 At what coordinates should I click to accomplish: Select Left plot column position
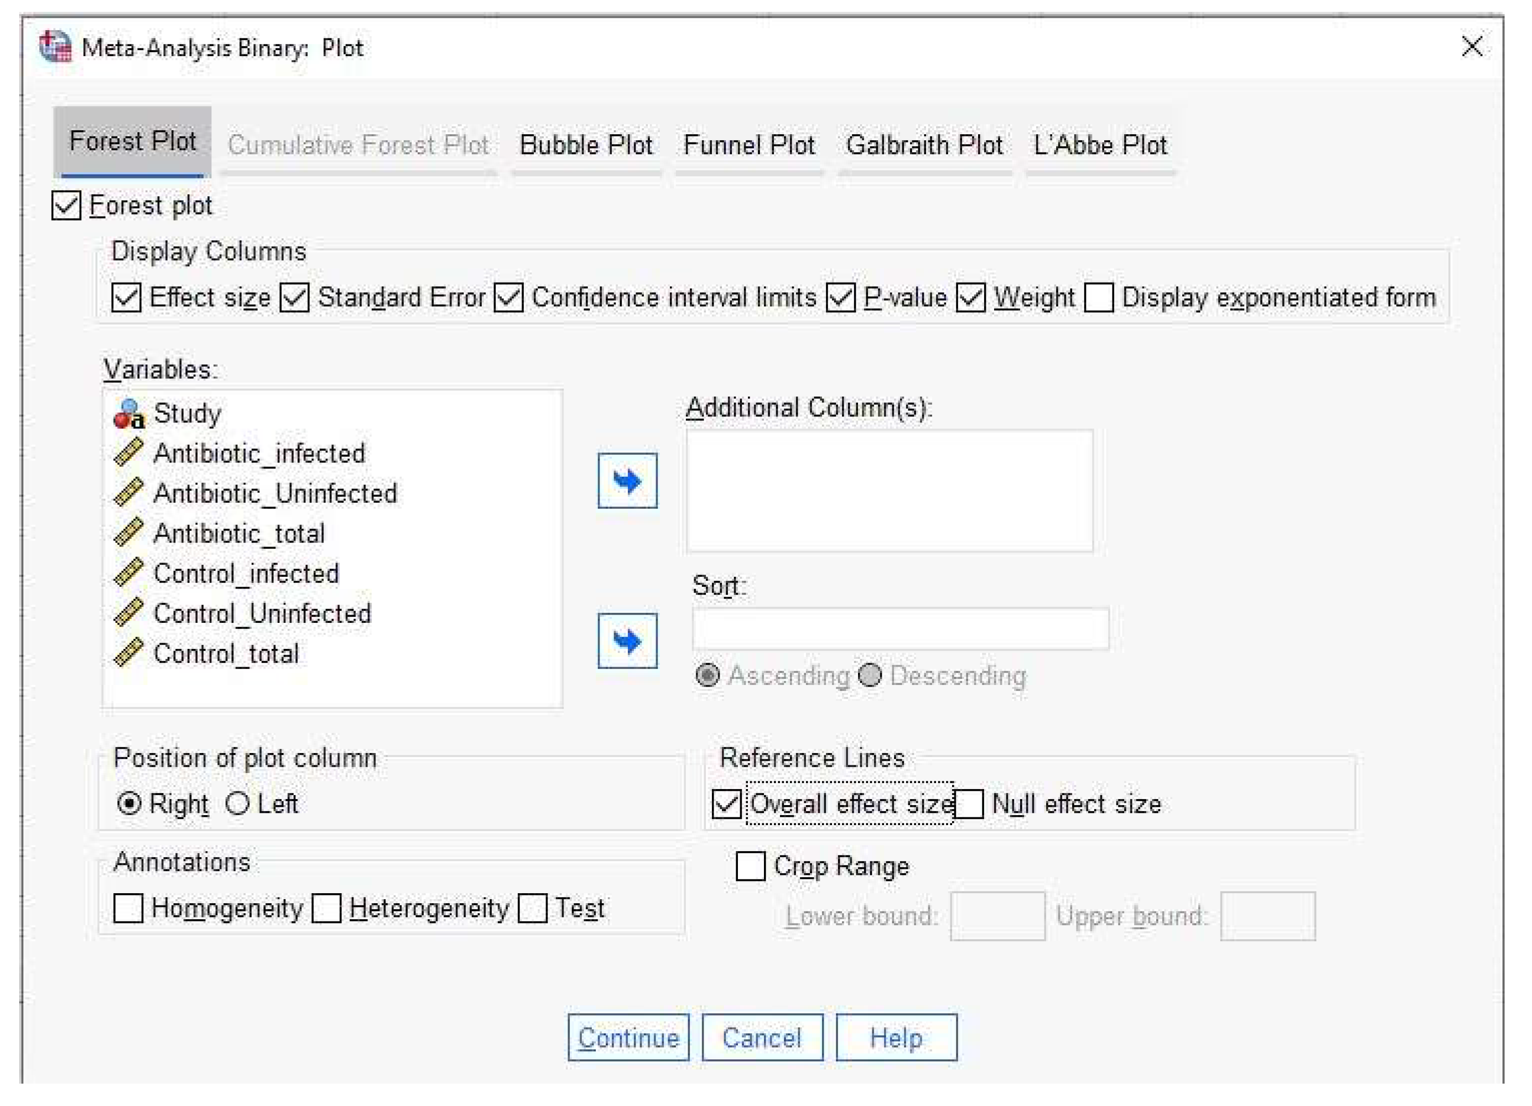238,803
